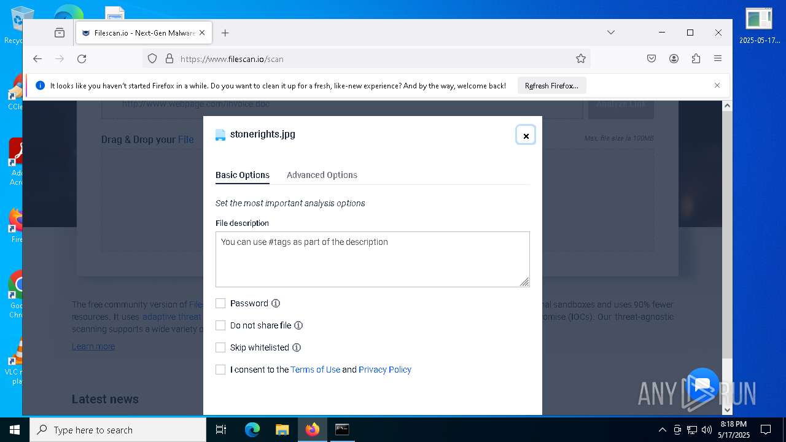Viewport: 786px width, 442px height.
Task: Bookmark this page with the star icon
Action: tap(581, 59)
